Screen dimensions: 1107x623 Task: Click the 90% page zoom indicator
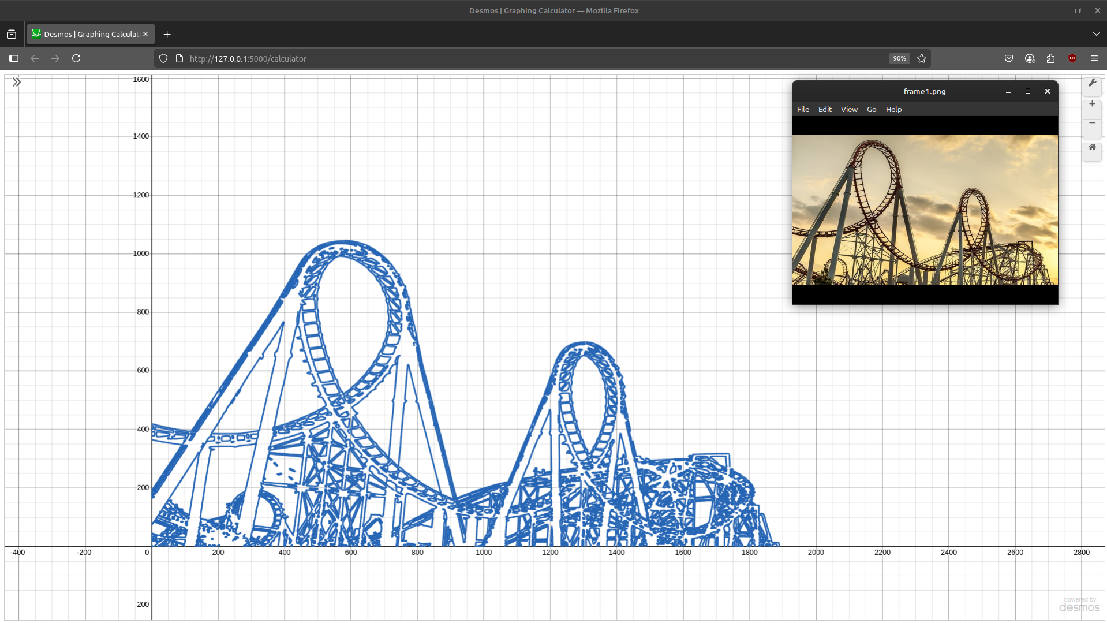point(899,58)
